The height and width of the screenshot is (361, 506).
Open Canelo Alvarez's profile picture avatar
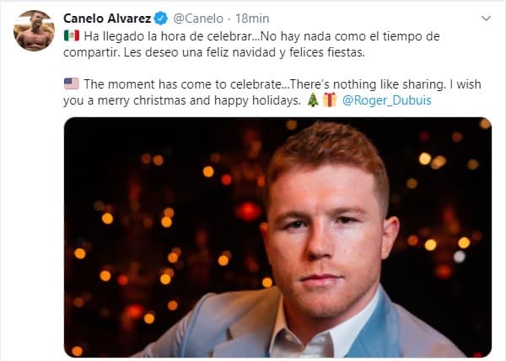tap(34, 30)
